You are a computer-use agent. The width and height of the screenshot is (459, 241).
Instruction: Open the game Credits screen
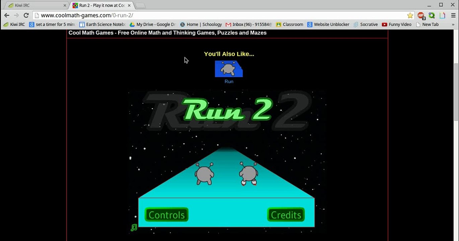[x=286, y=215]
